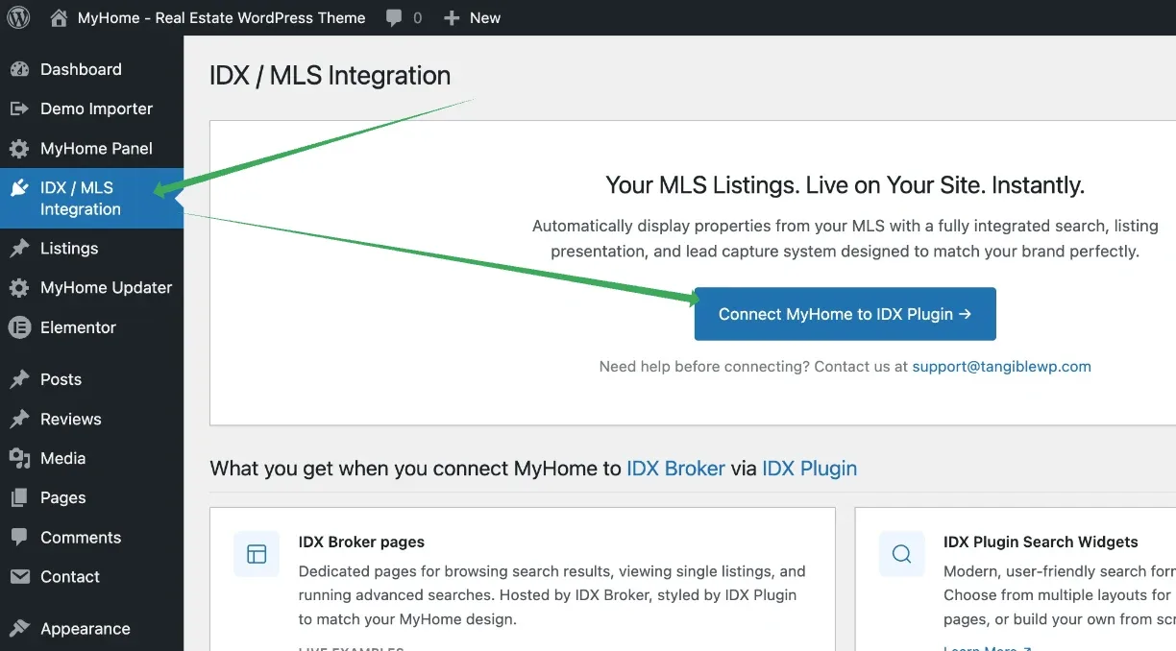
Task: Click the MyHome Panel gear icon
Action: 19,149
